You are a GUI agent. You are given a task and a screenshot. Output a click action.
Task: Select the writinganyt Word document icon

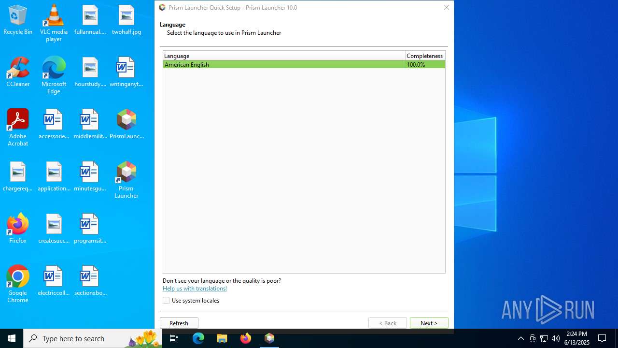pyautogui.click(x=126, y=72)
